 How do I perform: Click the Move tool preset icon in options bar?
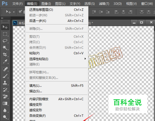[8, 12]
